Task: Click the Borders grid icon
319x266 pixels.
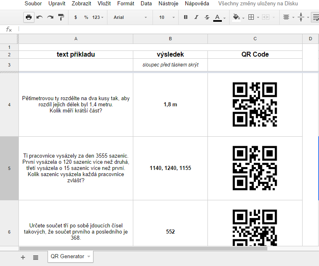Action: click(251, 17)
